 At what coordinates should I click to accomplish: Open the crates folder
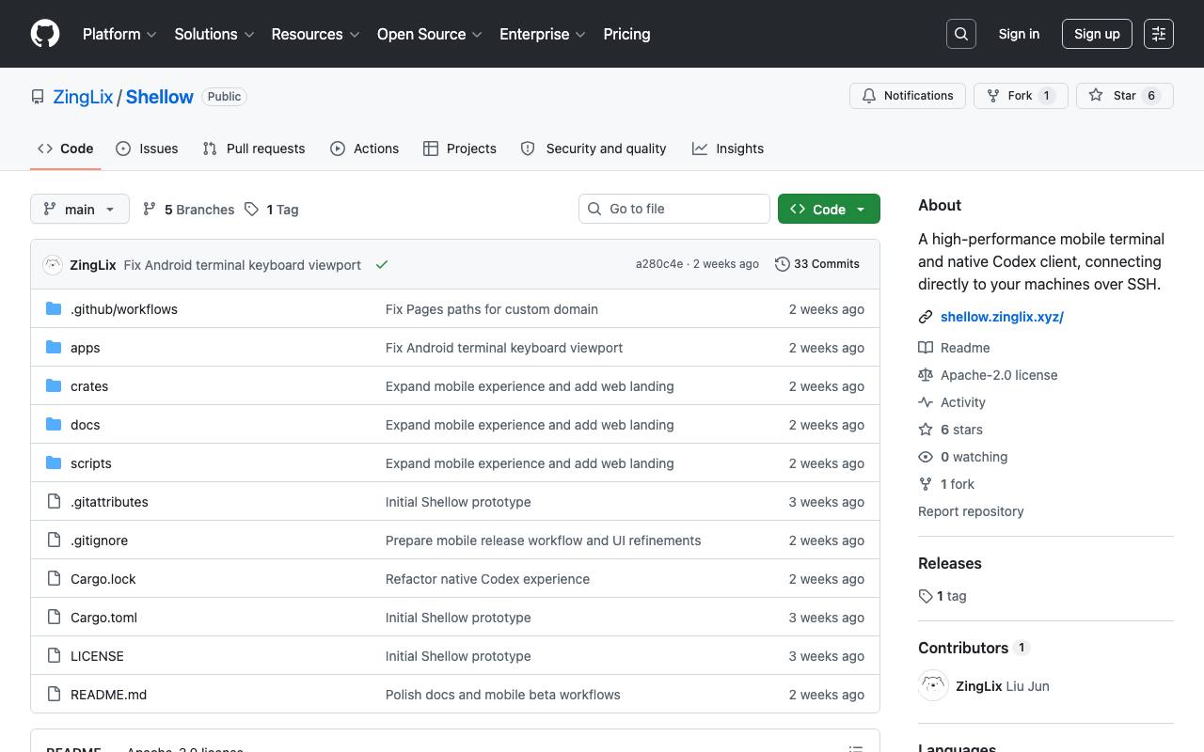click(x=89, y=386)
